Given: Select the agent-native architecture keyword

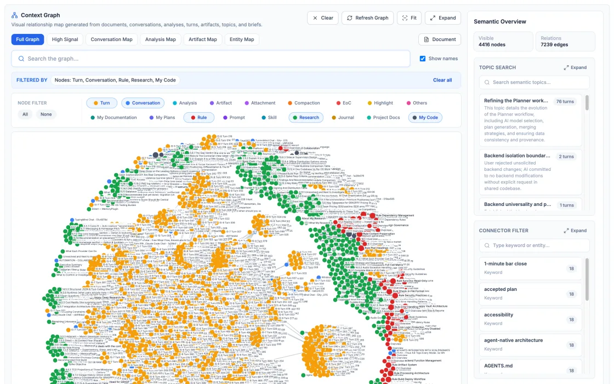Looking at the screenshot, I should (x=531, y=345).
